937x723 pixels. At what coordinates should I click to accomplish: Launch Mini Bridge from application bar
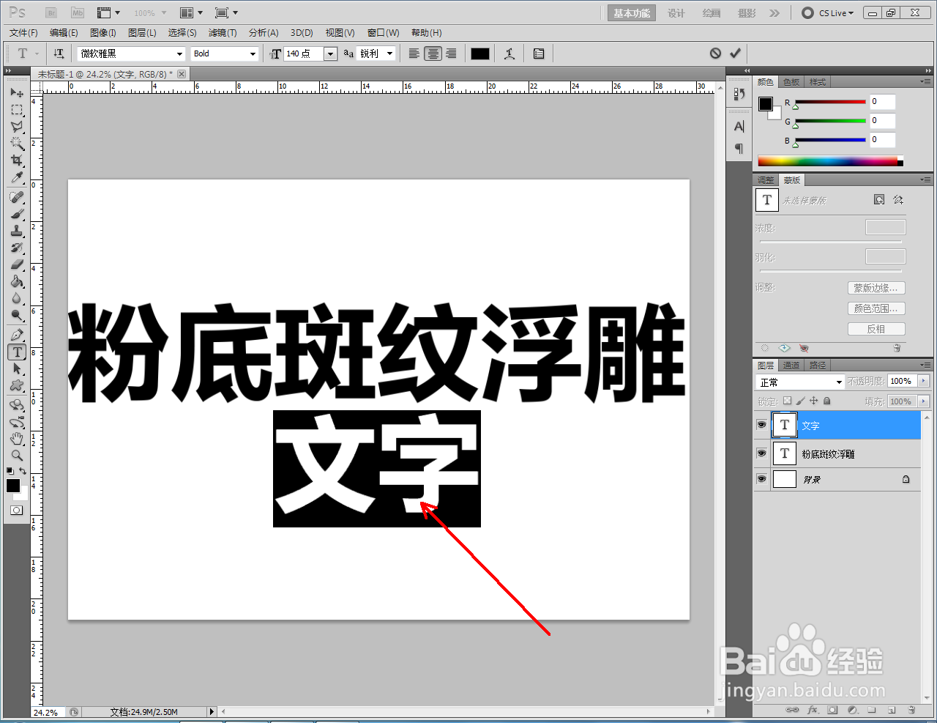click(x=78, y=13)
